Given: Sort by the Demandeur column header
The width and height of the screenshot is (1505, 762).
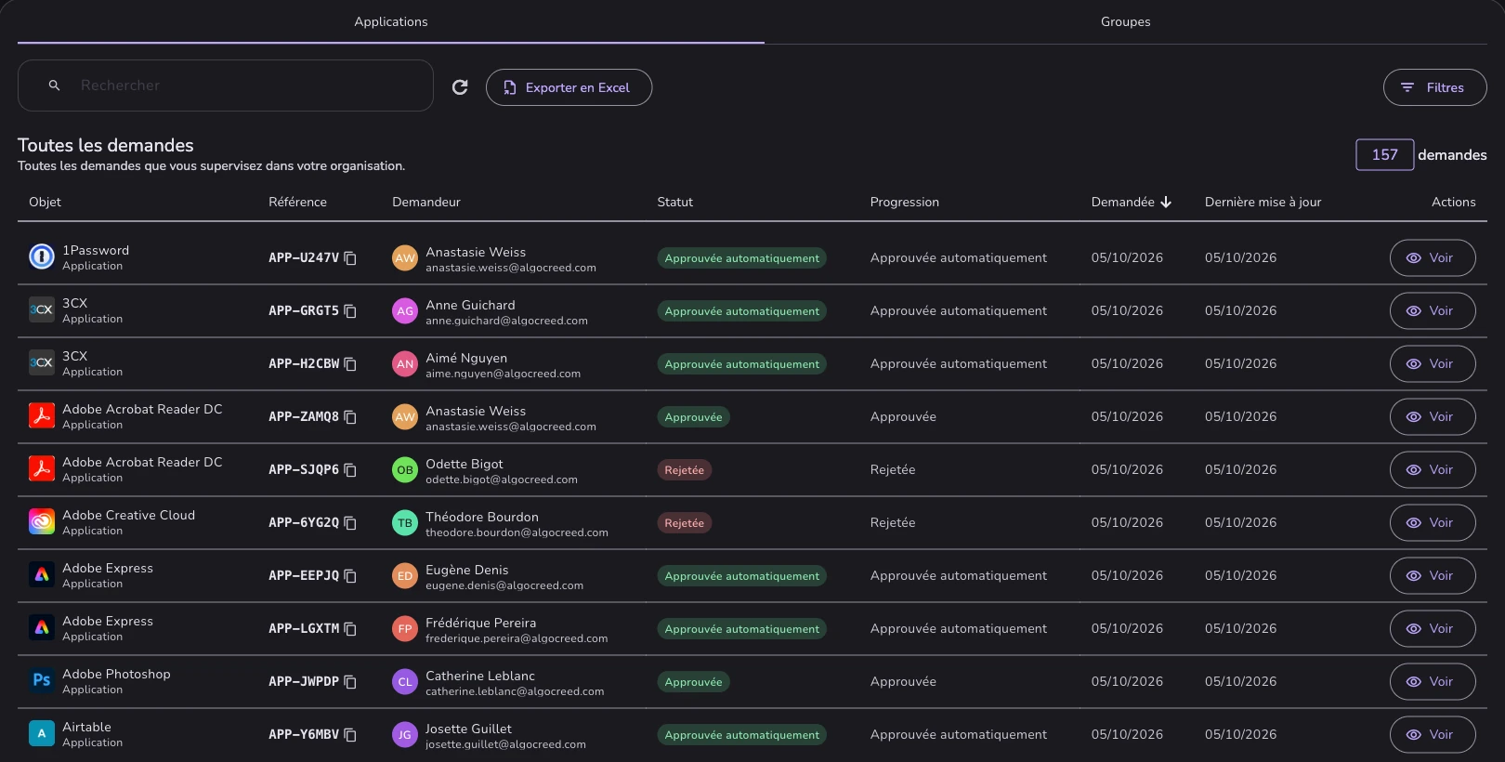Looking at the screenshot, I should coord(425,202).
